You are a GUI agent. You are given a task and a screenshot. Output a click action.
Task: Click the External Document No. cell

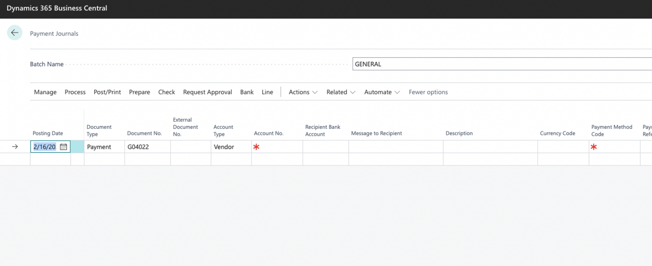[x=191, y=147]
